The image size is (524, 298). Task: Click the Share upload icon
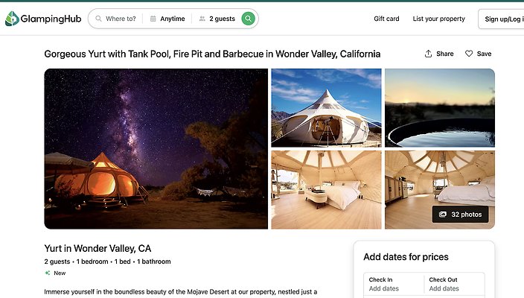click(x=429, y=54)
